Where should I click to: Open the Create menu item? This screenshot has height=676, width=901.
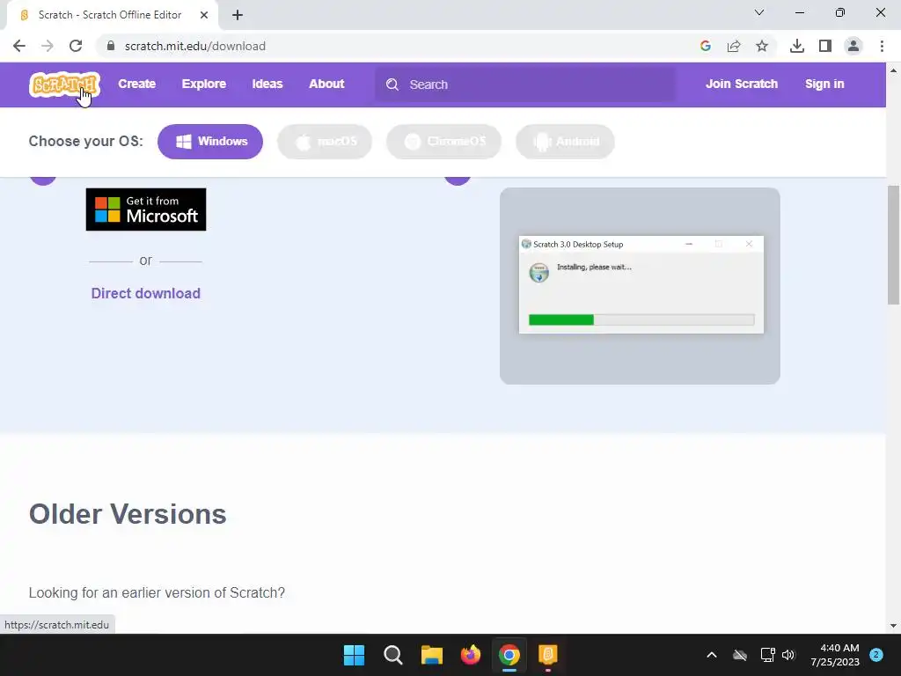(136, 84)
